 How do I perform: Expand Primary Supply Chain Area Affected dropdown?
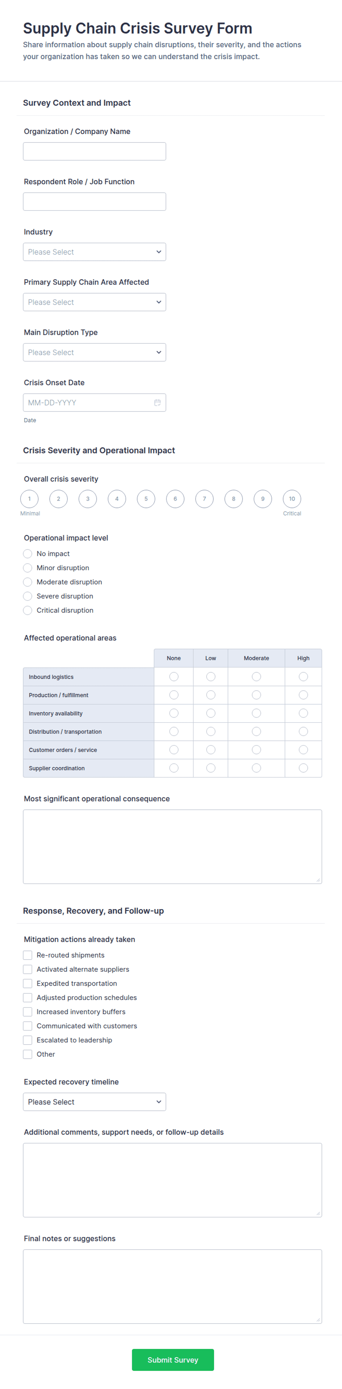pyautogui.click(x=94, y=302)
